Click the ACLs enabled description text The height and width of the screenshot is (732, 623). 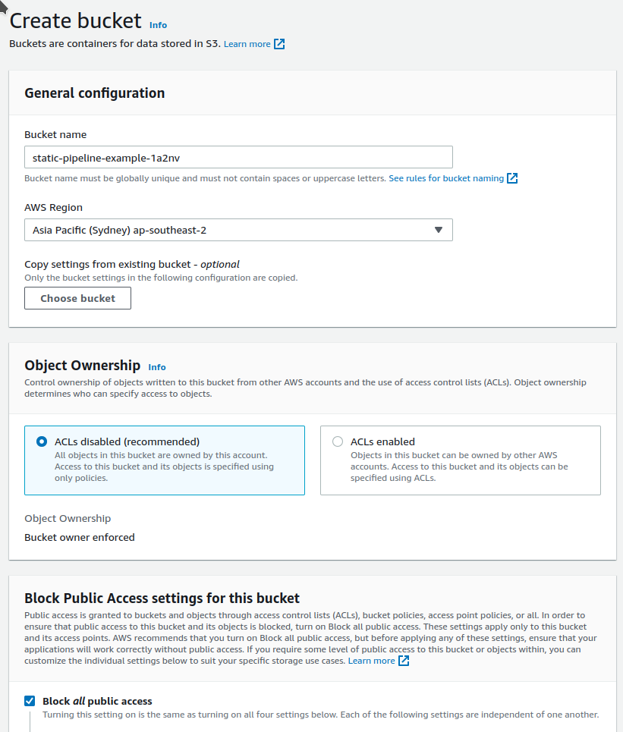point(459,467)
